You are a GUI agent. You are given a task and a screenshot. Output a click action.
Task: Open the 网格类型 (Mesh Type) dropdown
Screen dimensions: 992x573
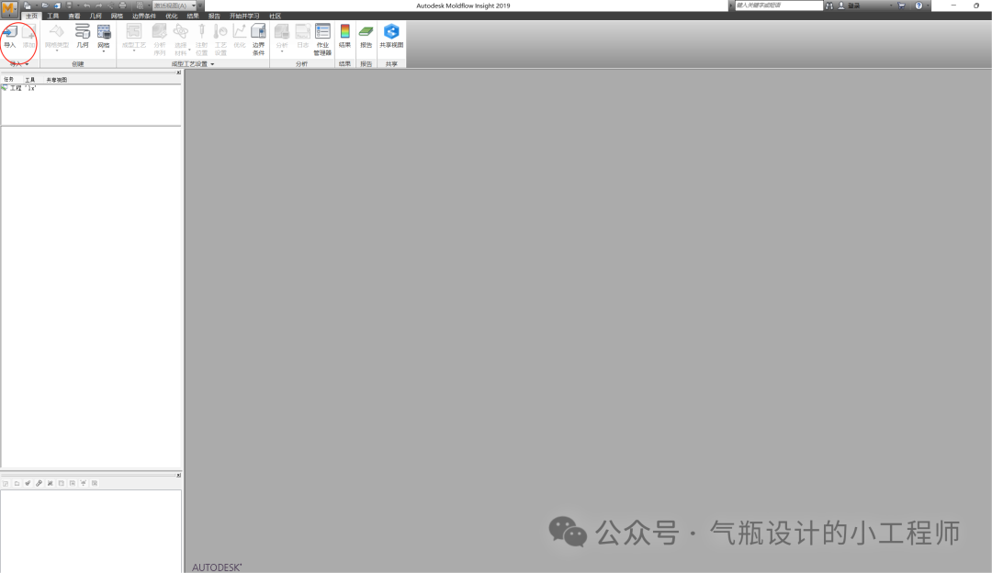click(x=56, y=38)
